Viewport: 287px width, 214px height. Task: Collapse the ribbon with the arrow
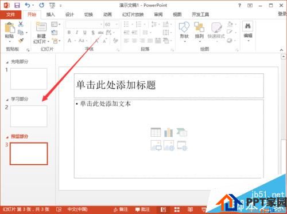click(281, 50)
